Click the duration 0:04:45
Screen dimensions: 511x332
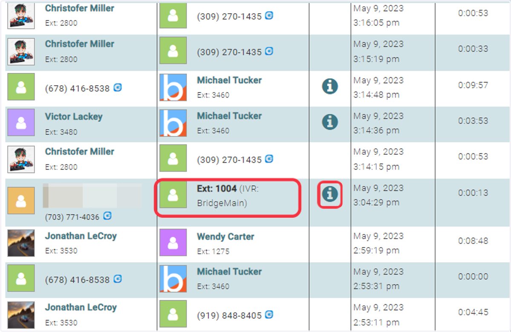(473, 312)
